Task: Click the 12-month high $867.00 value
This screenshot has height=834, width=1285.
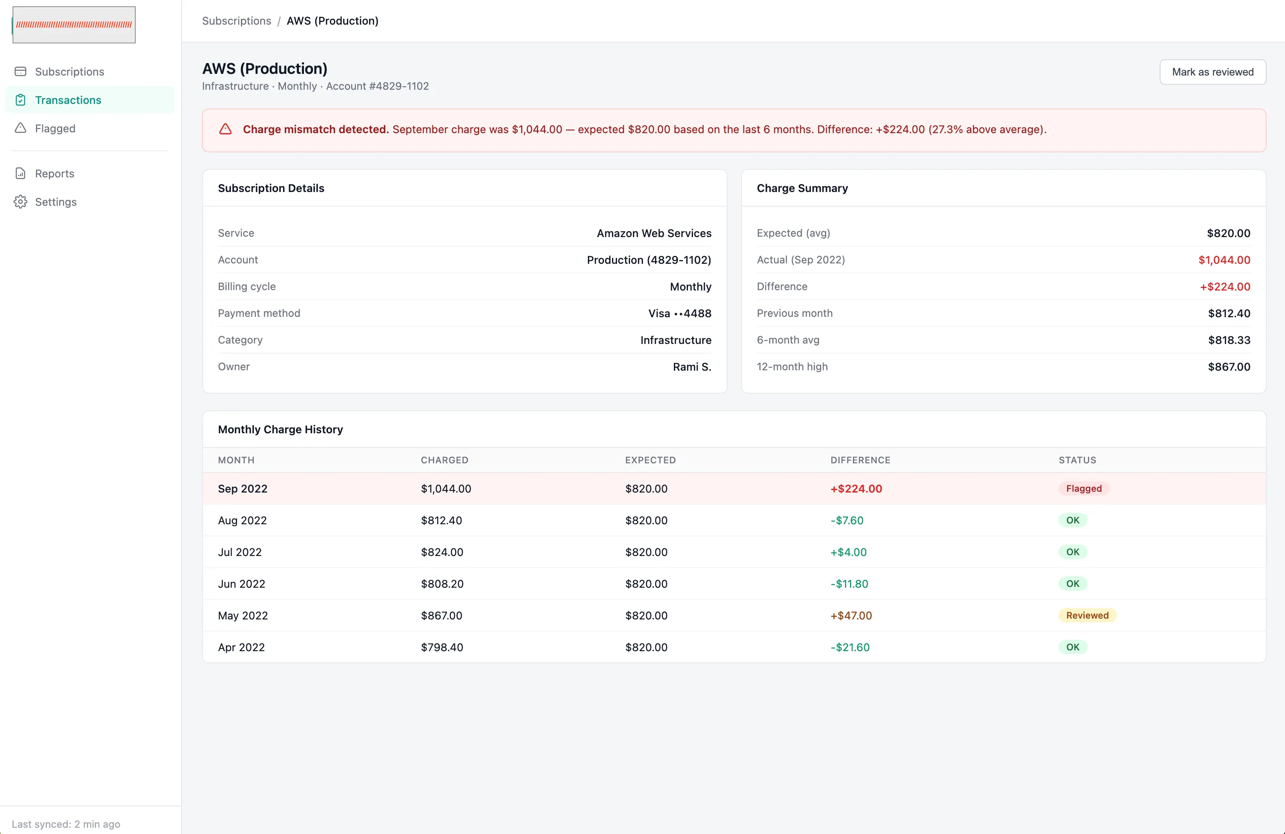Action: click(1229, 366)
